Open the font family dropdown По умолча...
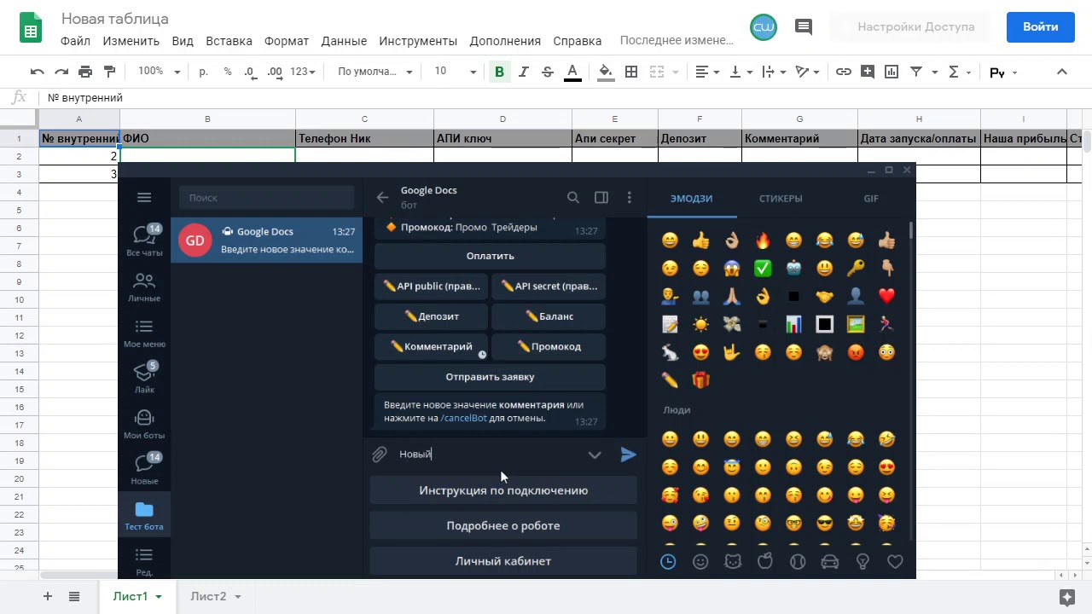The image size is (1092, 614). tap(375, 72)
